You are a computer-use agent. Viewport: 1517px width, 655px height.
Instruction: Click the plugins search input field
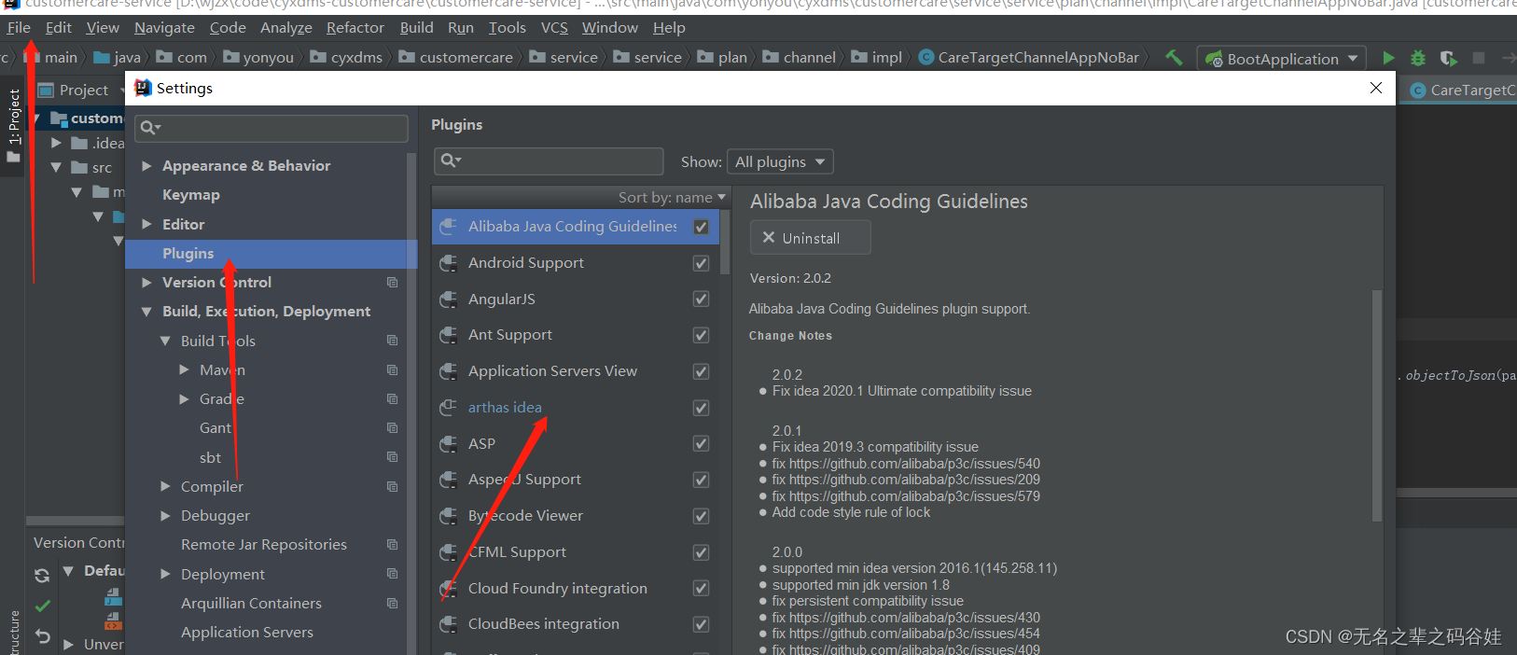pos(549,160)
